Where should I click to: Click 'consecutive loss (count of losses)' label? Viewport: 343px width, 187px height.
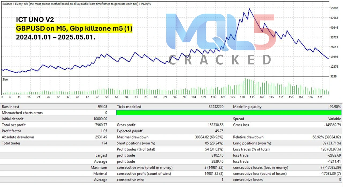point(260,174)
